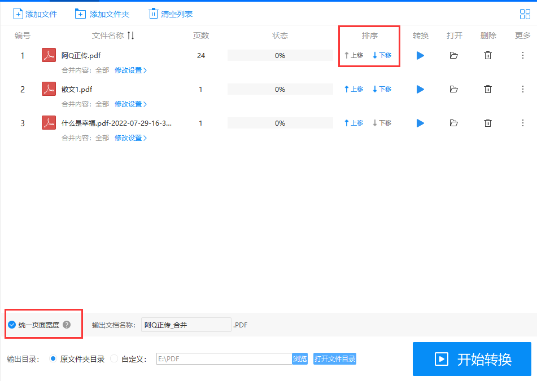Click the 打开文件目录 button
The width and height of the screenshot is (537, 381).
[x=334, y=358]
